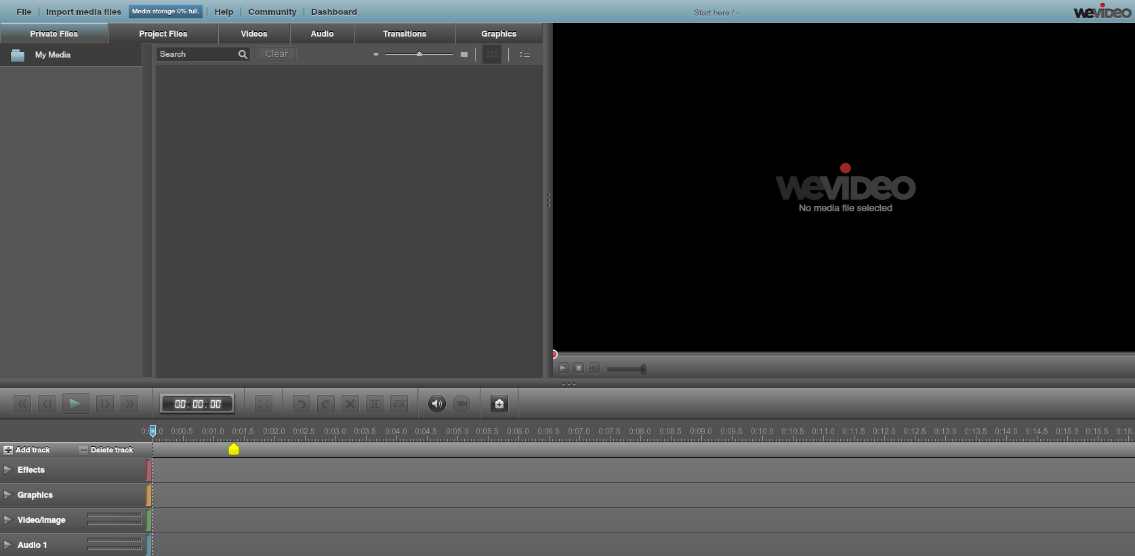This screenshot has height=556, width=1135.
Task: Click the preview player stop button
Action: 579,368
